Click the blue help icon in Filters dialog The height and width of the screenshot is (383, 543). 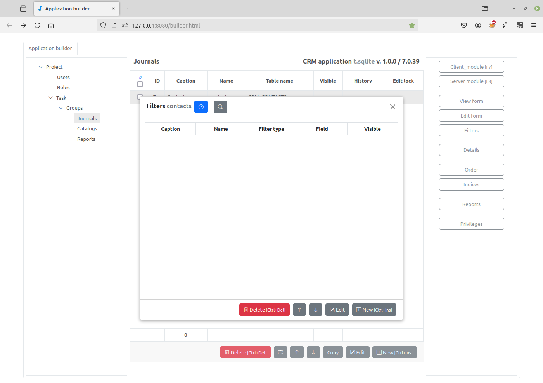coord(201,107)
